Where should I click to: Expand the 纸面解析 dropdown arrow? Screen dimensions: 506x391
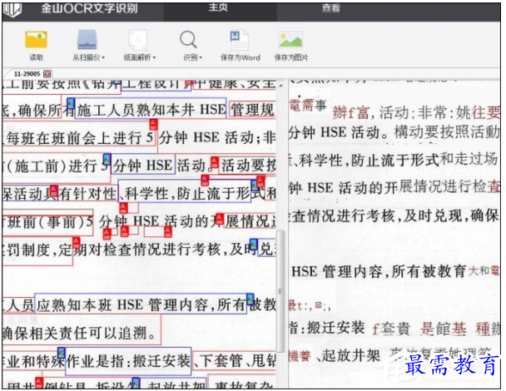point(154,57)
